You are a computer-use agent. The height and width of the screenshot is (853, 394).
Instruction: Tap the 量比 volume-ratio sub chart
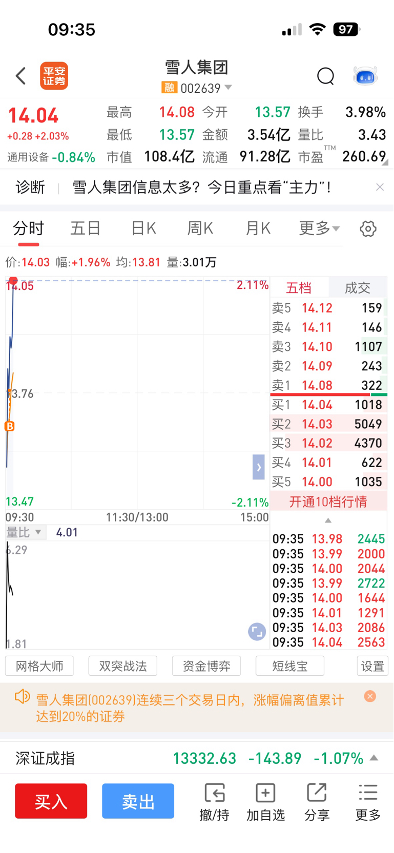pyautogui.click(x=137, y=594)
